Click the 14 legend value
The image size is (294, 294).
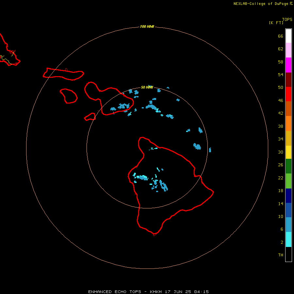pos(281,204)
